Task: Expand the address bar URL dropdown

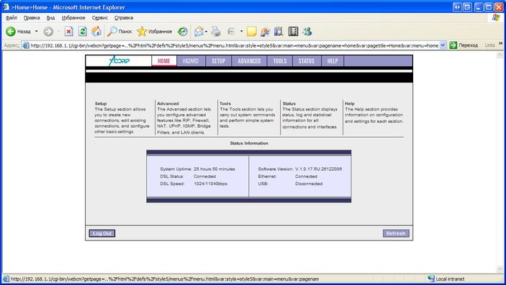Action: pyautogui.click(x=443, y=45)
